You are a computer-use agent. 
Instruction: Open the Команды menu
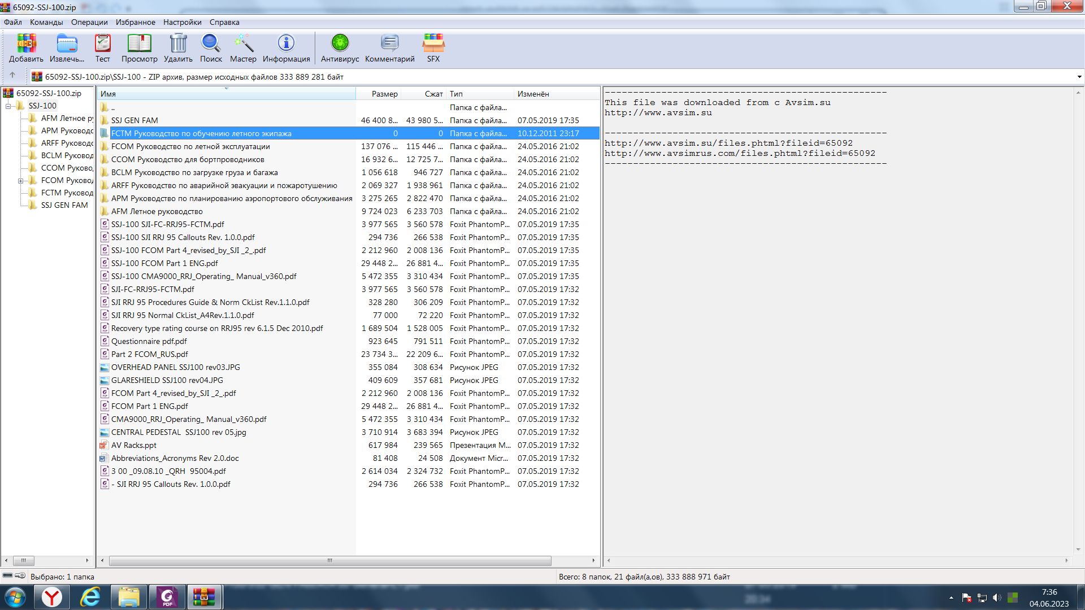46,22
